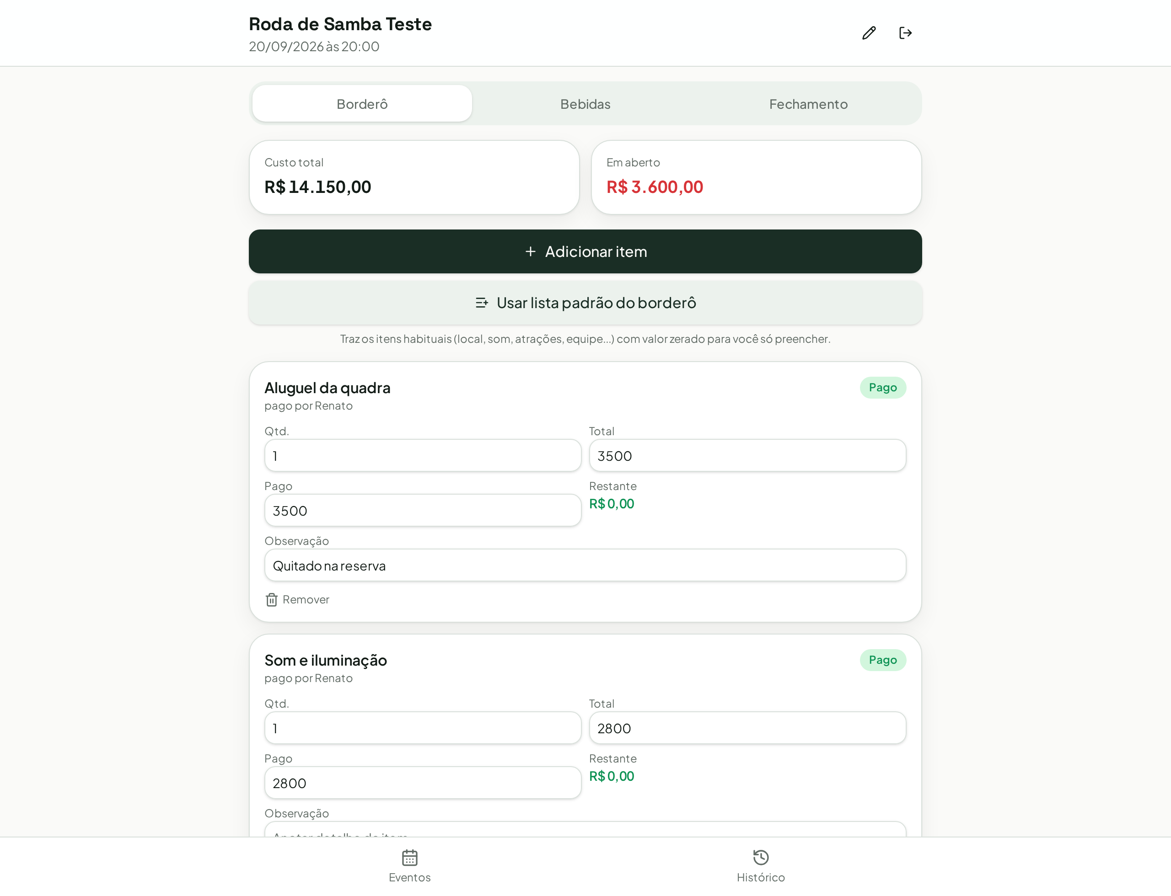Open the Bebidas tab
1171x896 pixels.
(585, 103)
